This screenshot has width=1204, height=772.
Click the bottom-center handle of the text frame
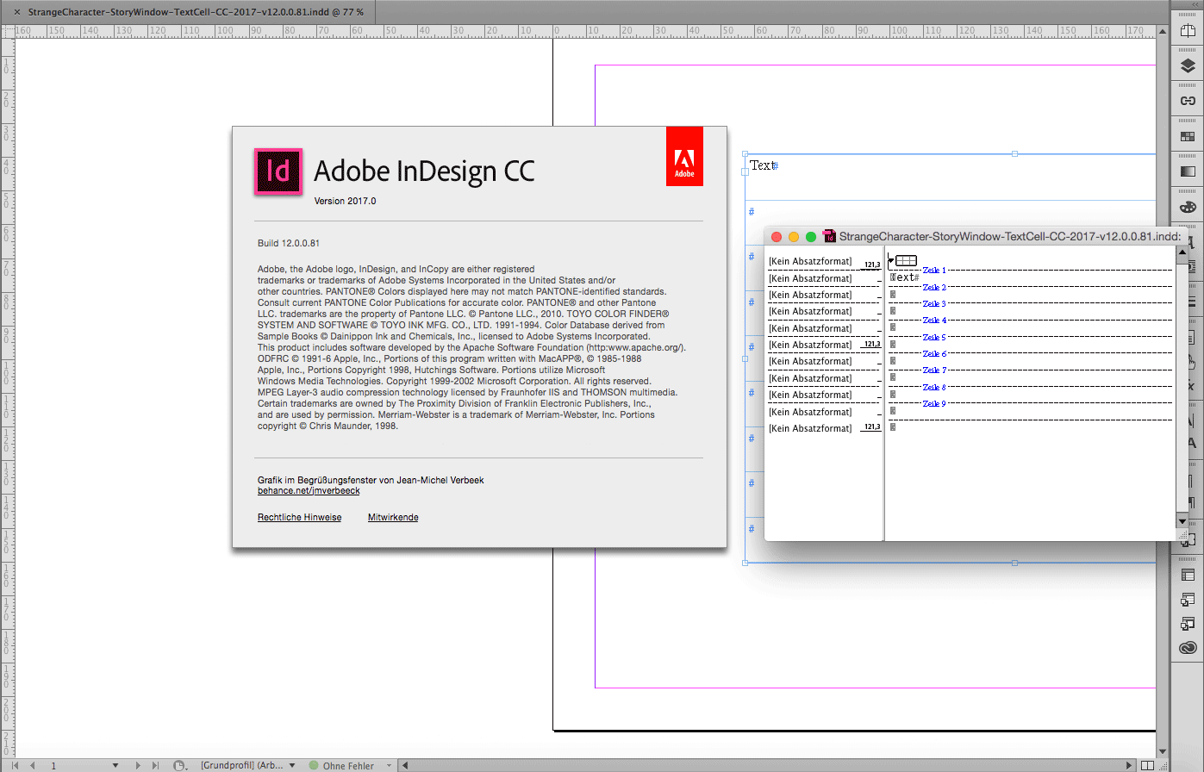tap(1014, 563)
